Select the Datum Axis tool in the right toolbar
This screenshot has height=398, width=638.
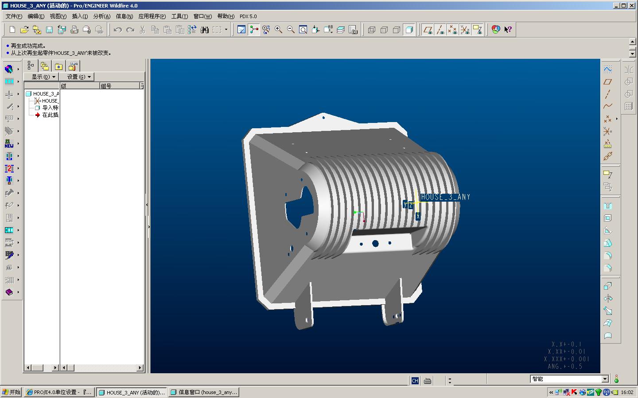point(608,94)
